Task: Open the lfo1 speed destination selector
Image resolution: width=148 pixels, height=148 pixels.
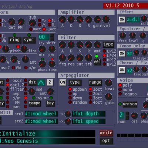Action: coord(89,121)
